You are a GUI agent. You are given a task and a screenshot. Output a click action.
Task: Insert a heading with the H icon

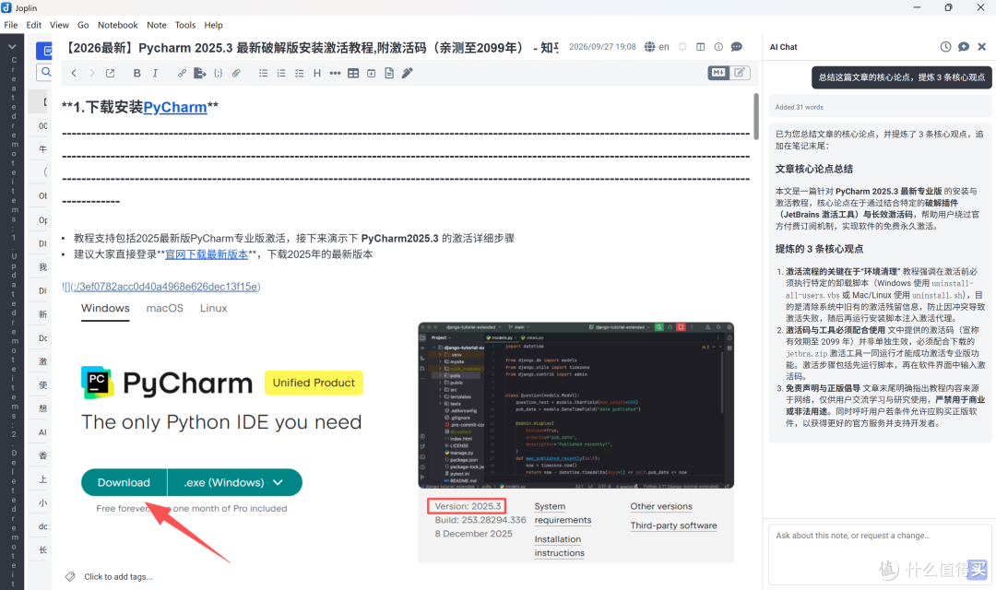(x=317, y=73)
